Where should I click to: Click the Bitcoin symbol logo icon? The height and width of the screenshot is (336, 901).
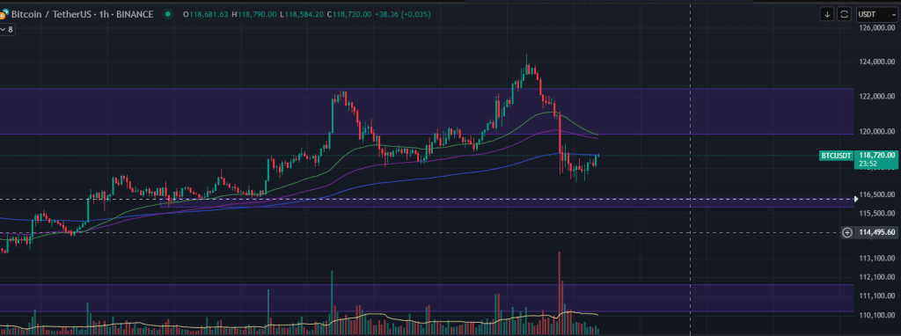click(x=4, y=14)
